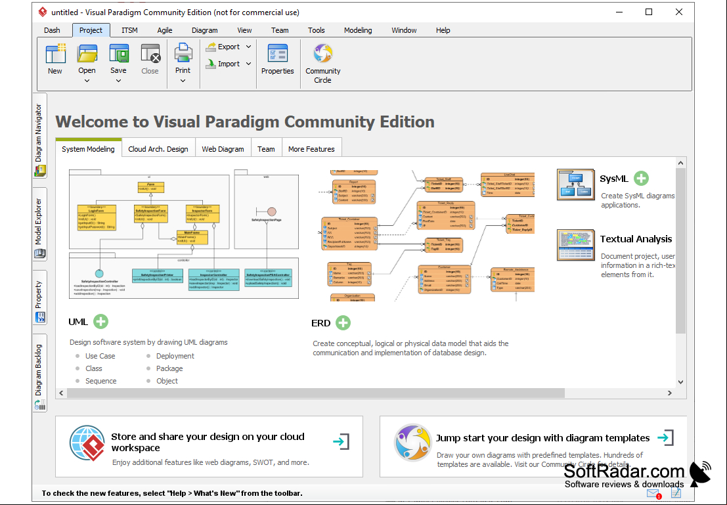Viewport: 727px width, 505px height.
Task: Expand the Print dropdown arrow
Action: click(183, 81)
